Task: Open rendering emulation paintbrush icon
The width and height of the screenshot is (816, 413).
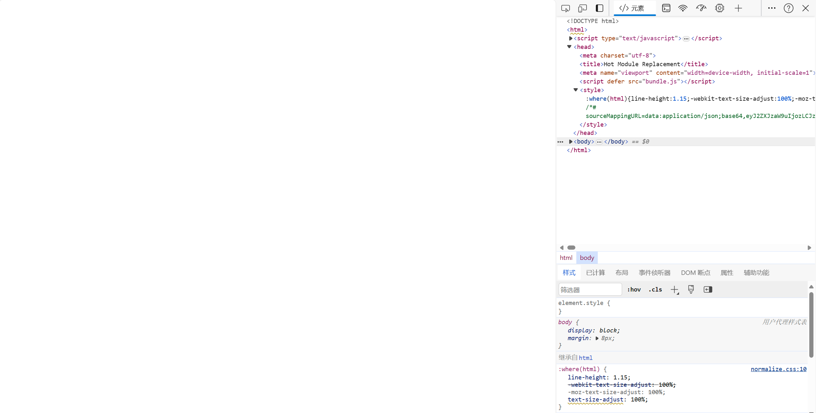Action: click(691, 290)
